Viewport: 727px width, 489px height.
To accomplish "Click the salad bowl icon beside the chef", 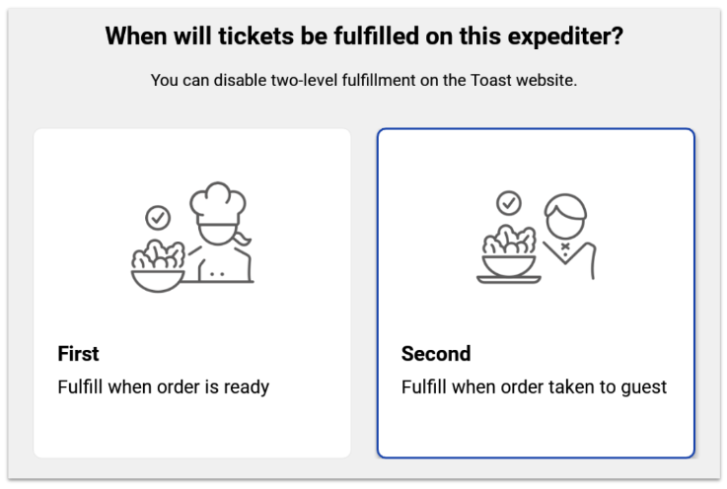I will tap(158, 266).
